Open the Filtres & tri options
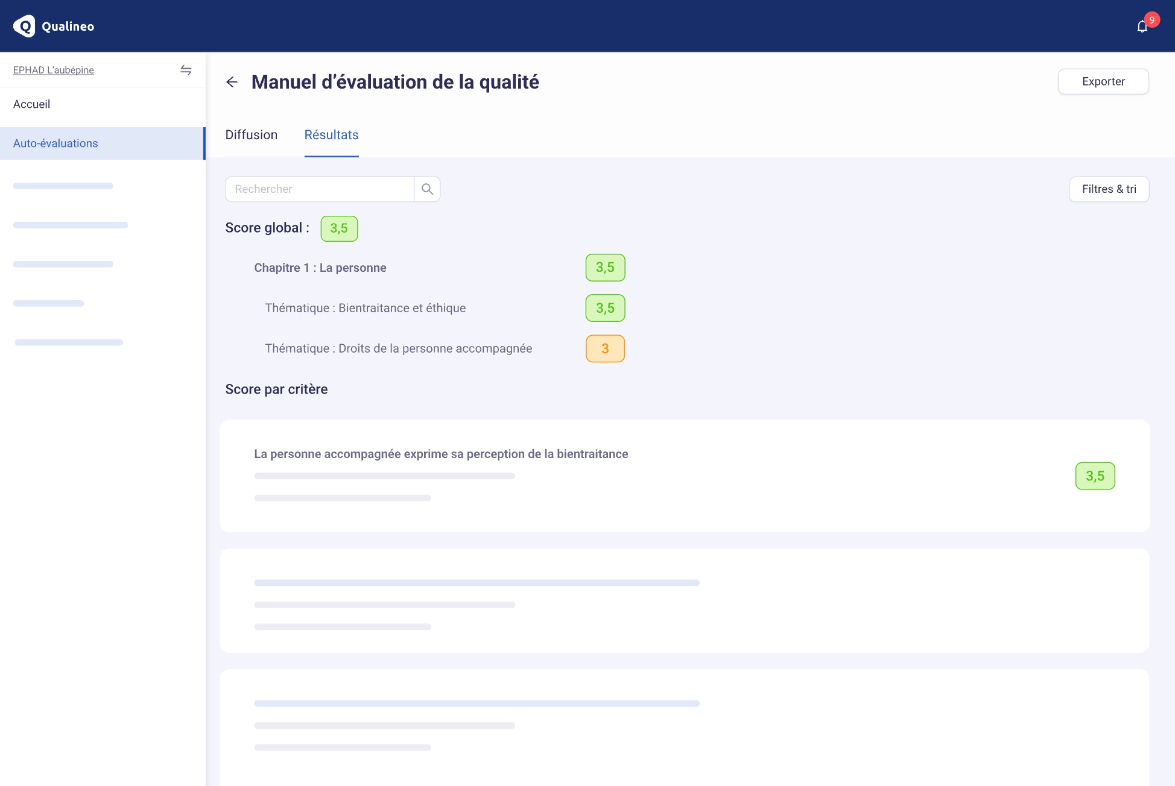1175x786 pixels. click(1109, 189)
